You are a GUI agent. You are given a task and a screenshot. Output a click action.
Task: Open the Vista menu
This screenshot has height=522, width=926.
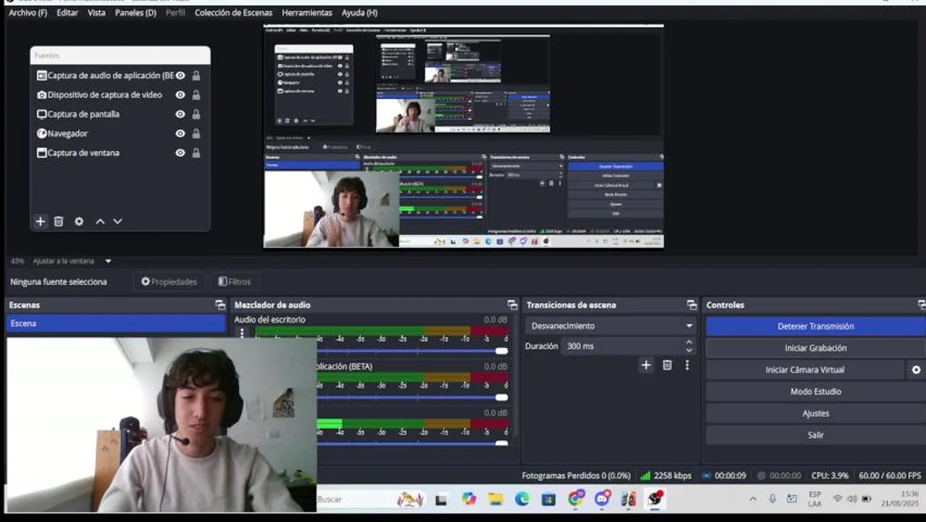(96, 13)
